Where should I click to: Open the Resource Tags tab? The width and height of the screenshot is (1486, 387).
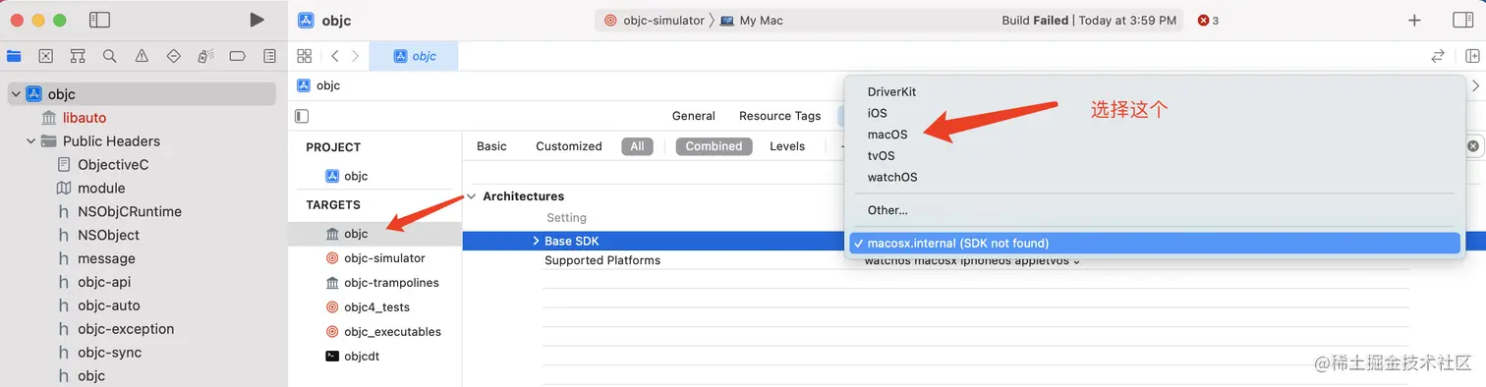tap(779, 116)
